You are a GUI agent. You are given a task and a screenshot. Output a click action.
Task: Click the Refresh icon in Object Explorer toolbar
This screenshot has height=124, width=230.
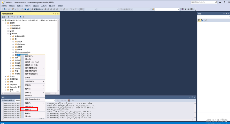pos(21,17)
